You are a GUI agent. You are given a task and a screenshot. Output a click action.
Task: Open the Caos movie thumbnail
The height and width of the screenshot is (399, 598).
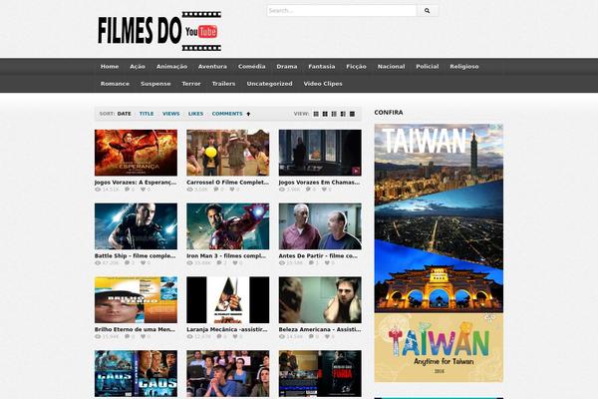click(136, 374)
